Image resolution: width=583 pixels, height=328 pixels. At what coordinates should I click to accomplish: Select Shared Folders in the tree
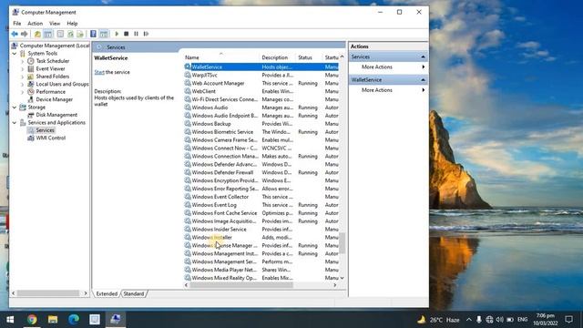click(53, 77)
